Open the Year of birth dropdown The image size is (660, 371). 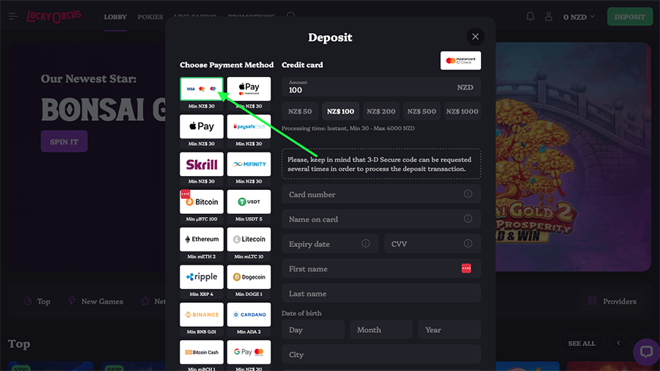pos(450,329)
